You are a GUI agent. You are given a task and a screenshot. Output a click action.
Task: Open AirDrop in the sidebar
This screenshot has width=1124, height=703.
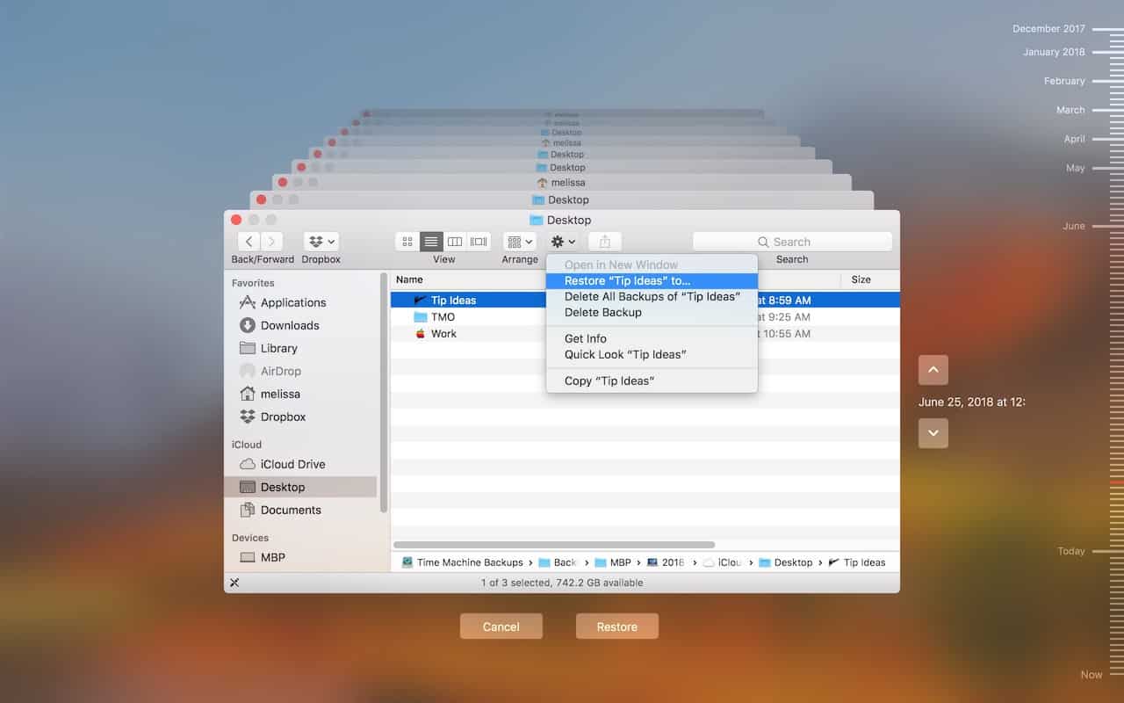click(x=280, y=371)
